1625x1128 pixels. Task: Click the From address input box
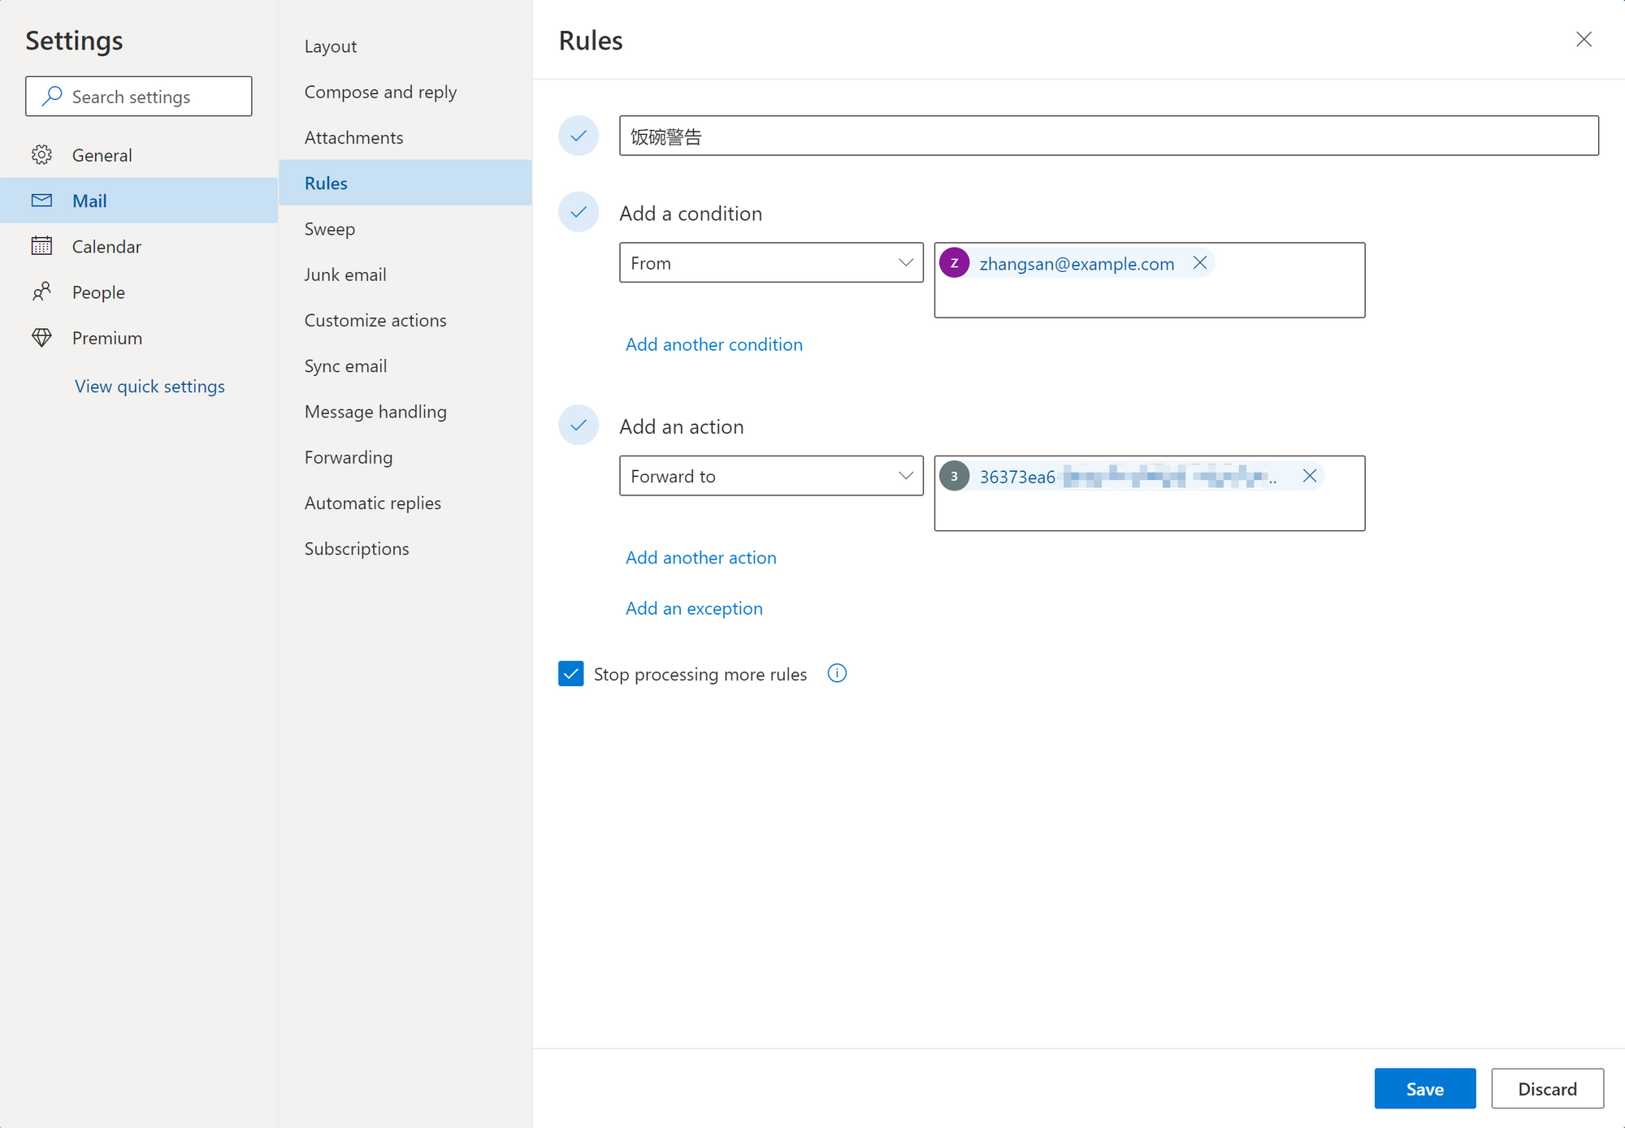click(1150, 280)
